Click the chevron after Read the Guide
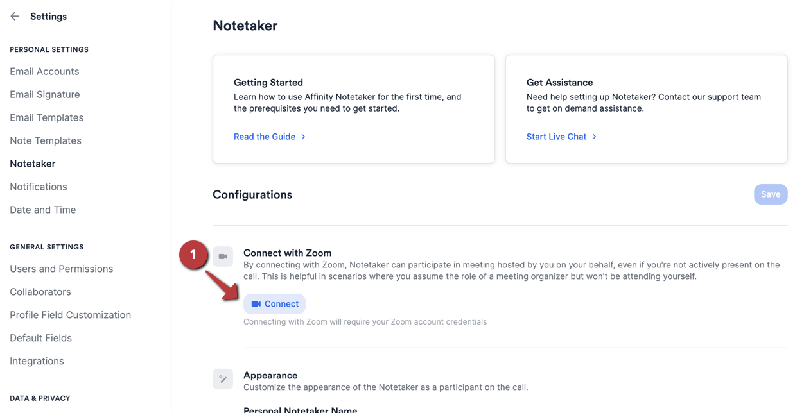Screen dimensions: 804x413 (x=303, y=137)
